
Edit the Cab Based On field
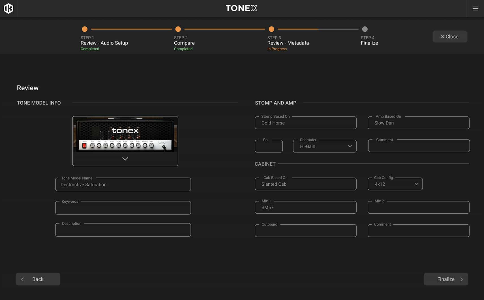point(306,184)
